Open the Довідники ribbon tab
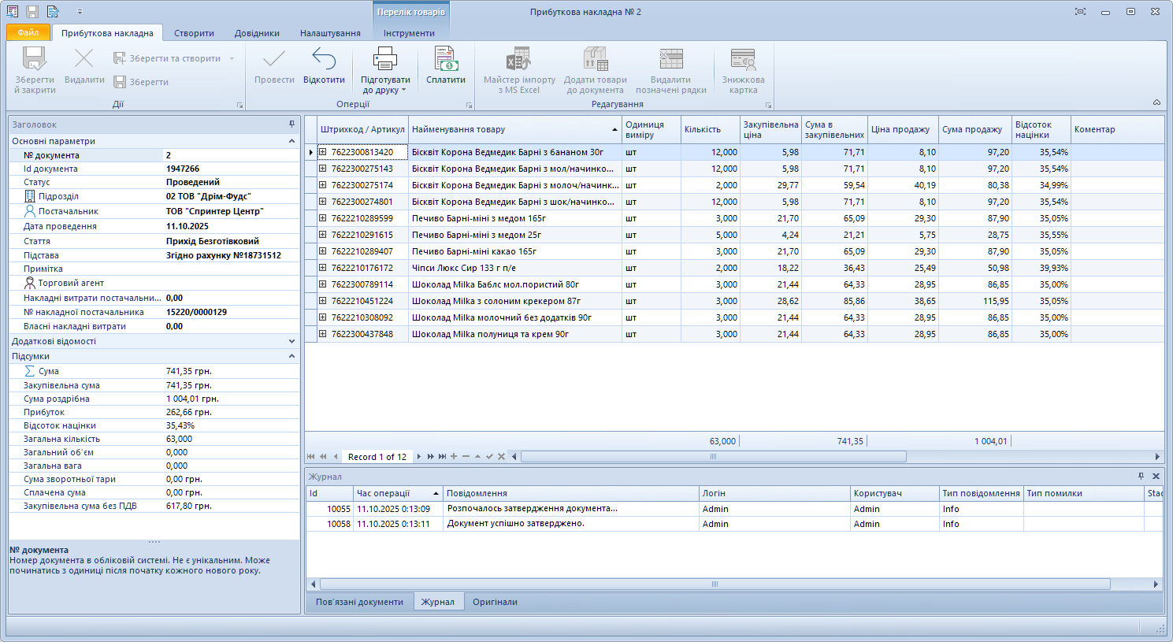Image resolution: width=1173 pixels, height=642 pixels. coord(257,33)
